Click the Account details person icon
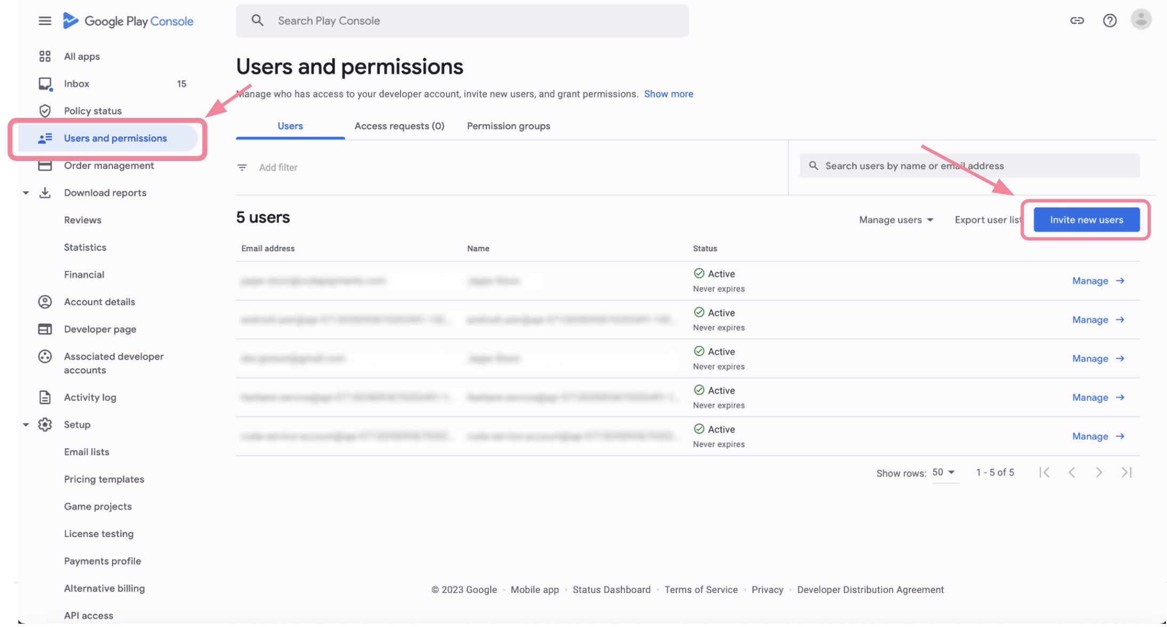Screen dimensions: 1167x627 (x=45, y=302)
